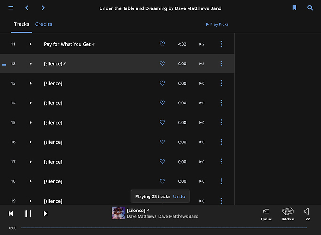The image size is (321, 235).
Task: Favorite track 11 with heart icon
Action: point(162,44)
